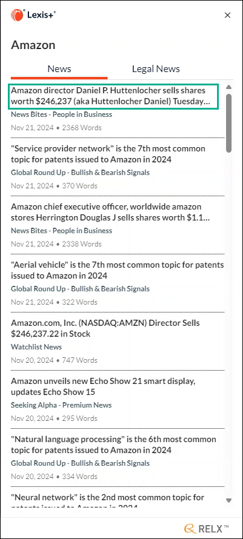Switch to the Legal News tab
This screenshot has width=243, height=539.
[x=156, y=69]
